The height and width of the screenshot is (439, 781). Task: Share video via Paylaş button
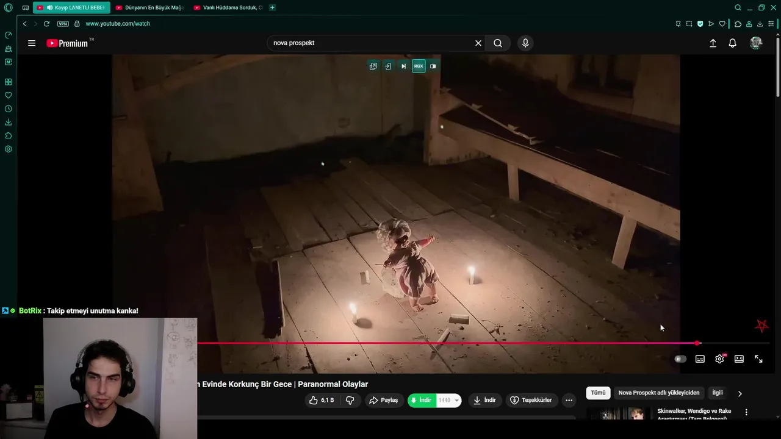pos(384,400)
